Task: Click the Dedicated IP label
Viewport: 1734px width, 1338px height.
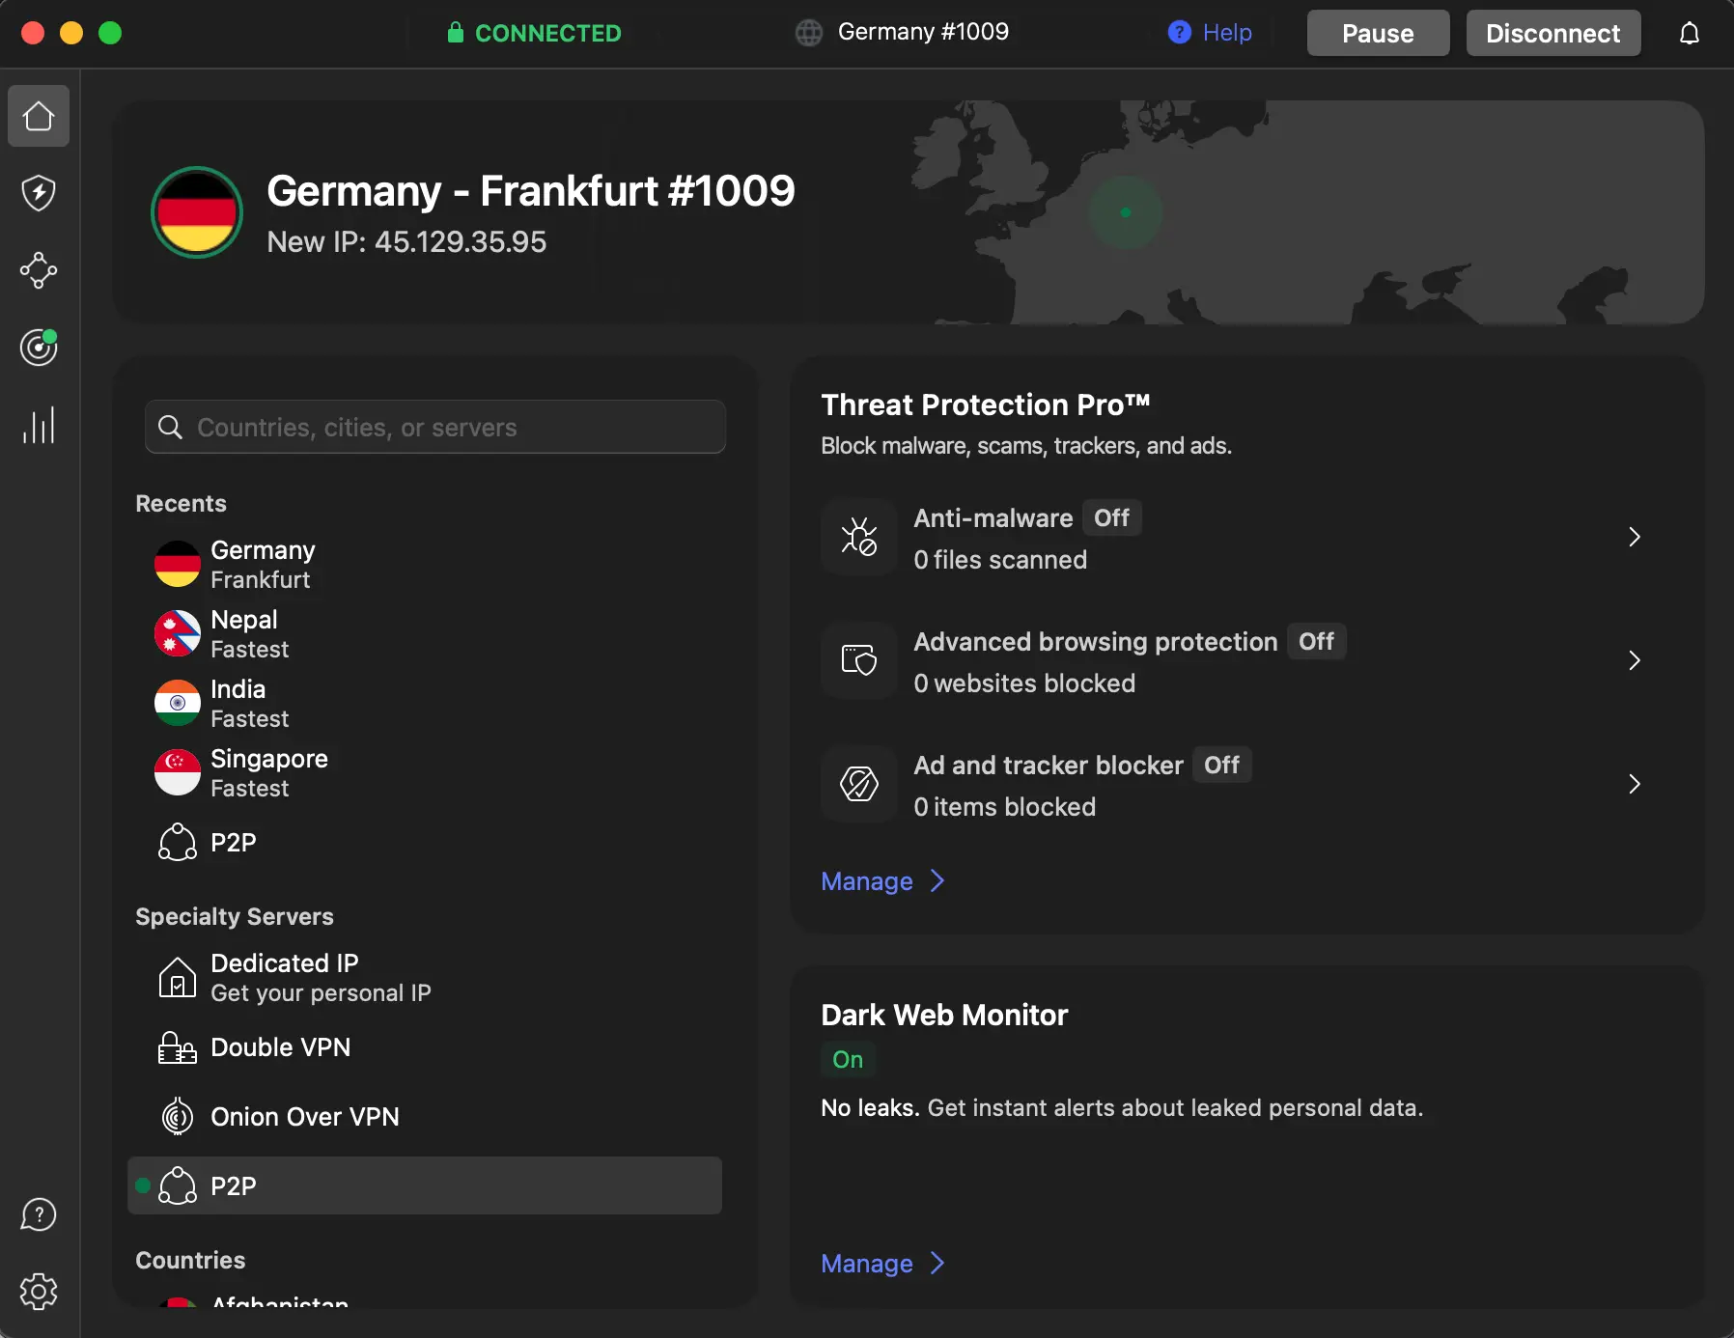Action: [x=284, y=963]
